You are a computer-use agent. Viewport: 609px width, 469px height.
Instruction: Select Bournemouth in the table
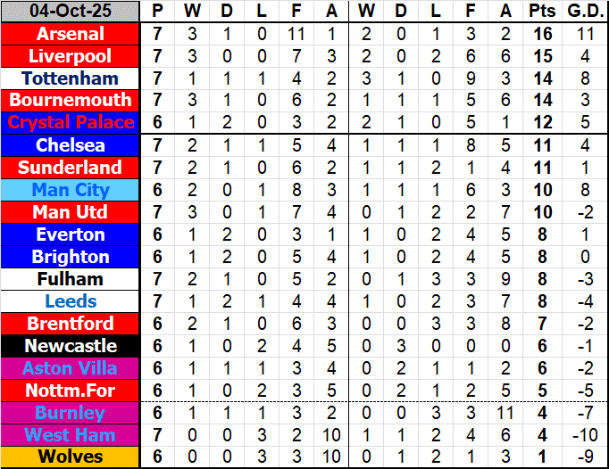tap(71, 101)
